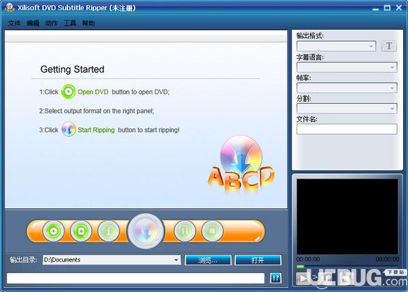Click the T subtitle settings button

tap(389, 46)
